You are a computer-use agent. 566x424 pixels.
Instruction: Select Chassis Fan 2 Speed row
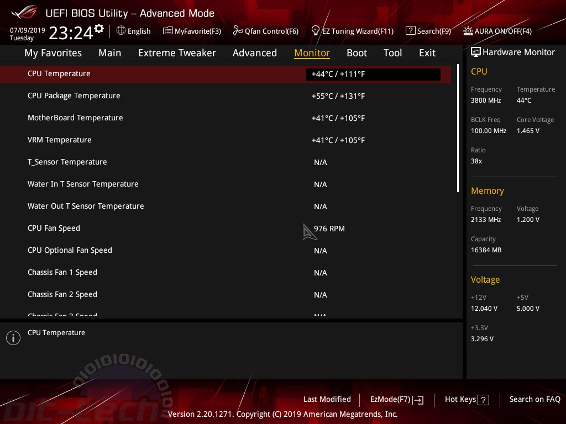click(x=226, y=295)
